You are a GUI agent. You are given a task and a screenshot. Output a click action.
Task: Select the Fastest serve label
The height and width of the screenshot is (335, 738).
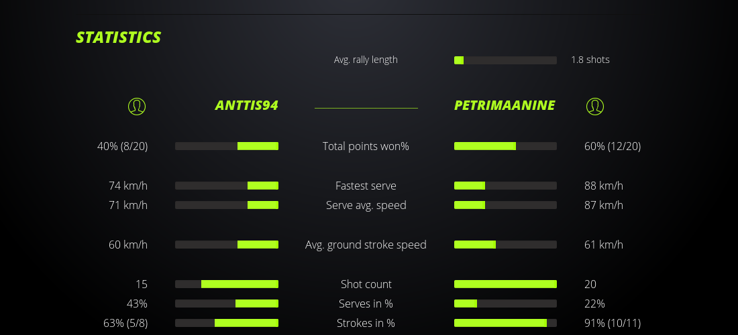(366, 186)
